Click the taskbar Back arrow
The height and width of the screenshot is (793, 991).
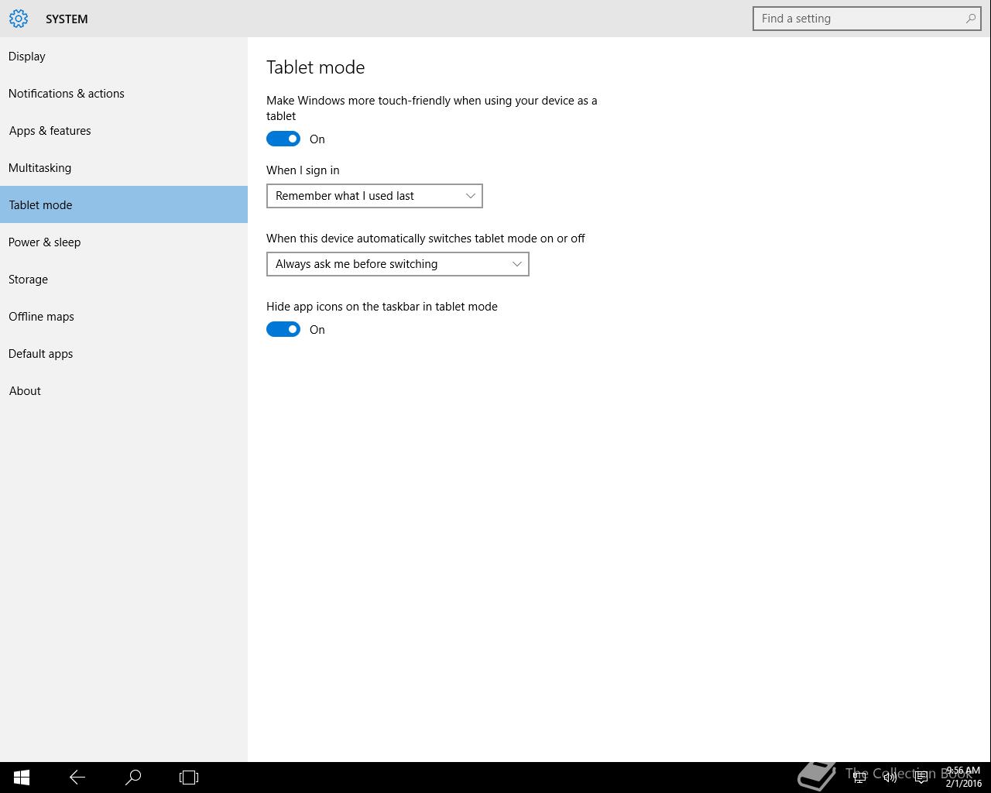tap(77, 777)
